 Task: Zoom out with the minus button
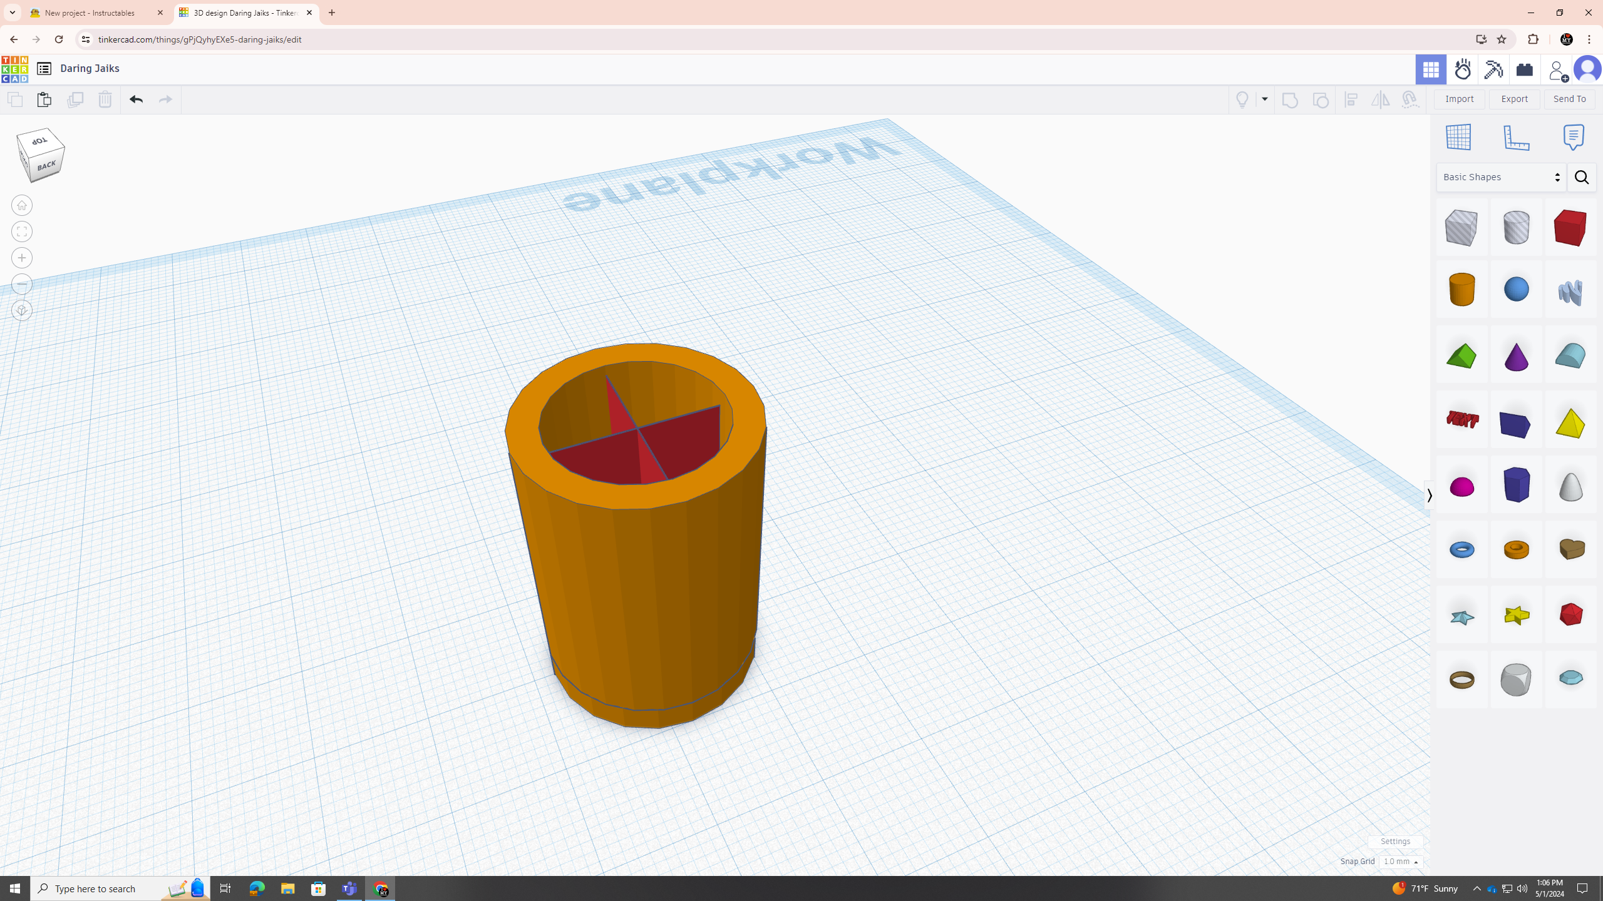tap(22, 284)
